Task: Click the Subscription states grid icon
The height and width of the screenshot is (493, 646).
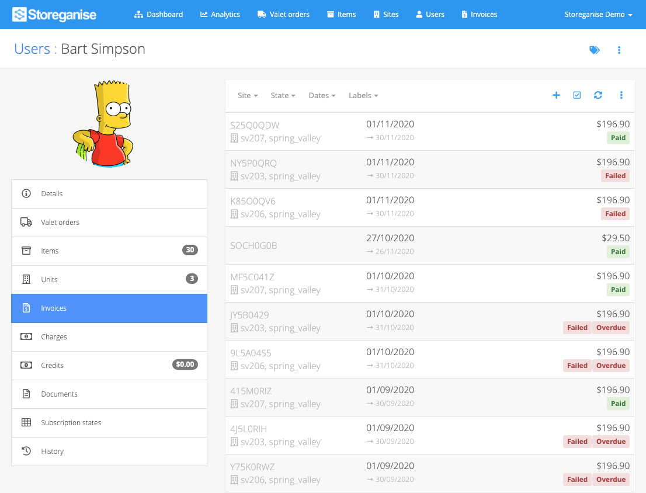Action: [x=26, y=422]
